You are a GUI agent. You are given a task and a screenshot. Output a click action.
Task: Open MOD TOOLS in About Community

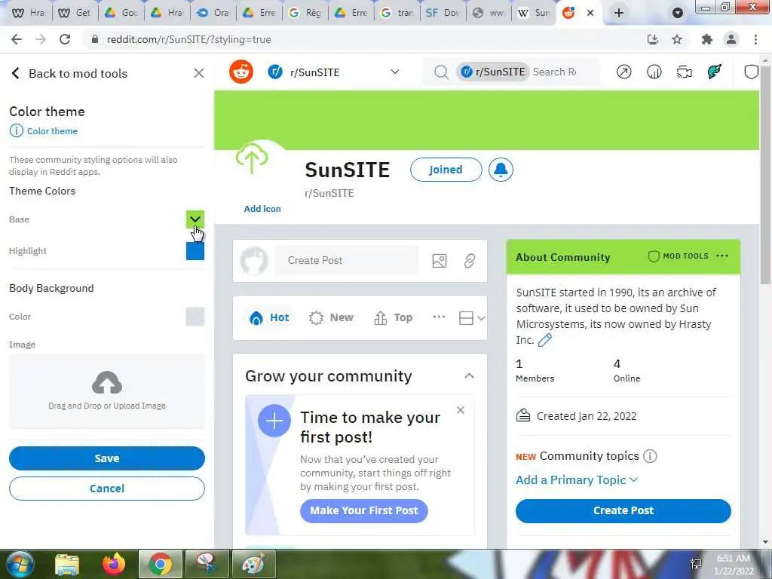[x=679, y=256]
